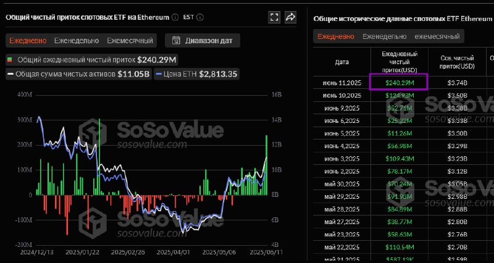
Task: Click date cell июнь 10,2025
Action: pyautogui.click(x=342, y=96)
